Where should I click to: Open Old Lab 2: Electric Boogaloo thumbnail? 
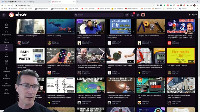[31, 26]
